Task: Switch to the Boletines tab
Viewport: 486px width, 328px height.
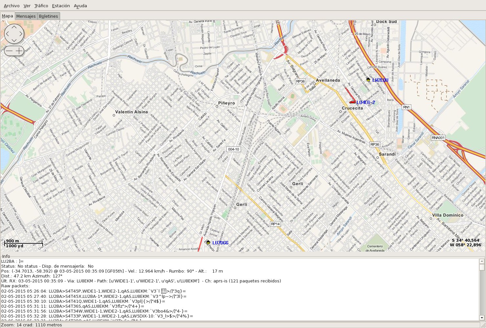Action: click(48, 16)
